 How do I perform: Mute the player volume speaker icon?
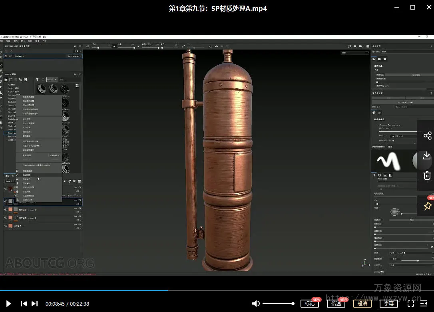(256, 304)
